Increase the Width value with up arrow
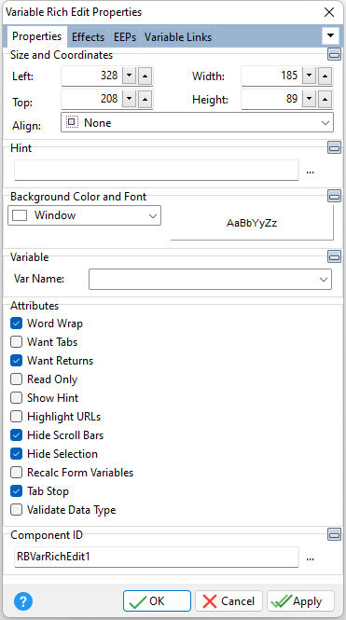 click(x=325, y=76)
